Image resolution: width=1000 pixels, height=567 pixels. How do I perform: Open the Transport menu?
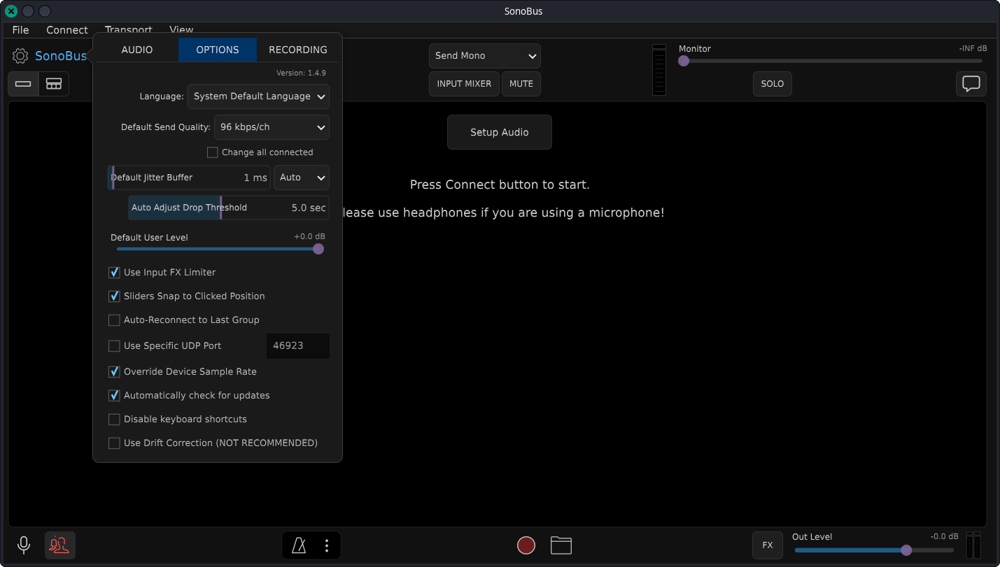click(129, 30)
